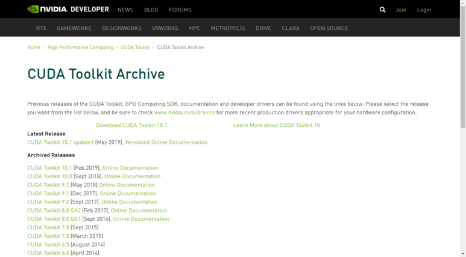
Task: Click the Login link
Action: [424, 10]
